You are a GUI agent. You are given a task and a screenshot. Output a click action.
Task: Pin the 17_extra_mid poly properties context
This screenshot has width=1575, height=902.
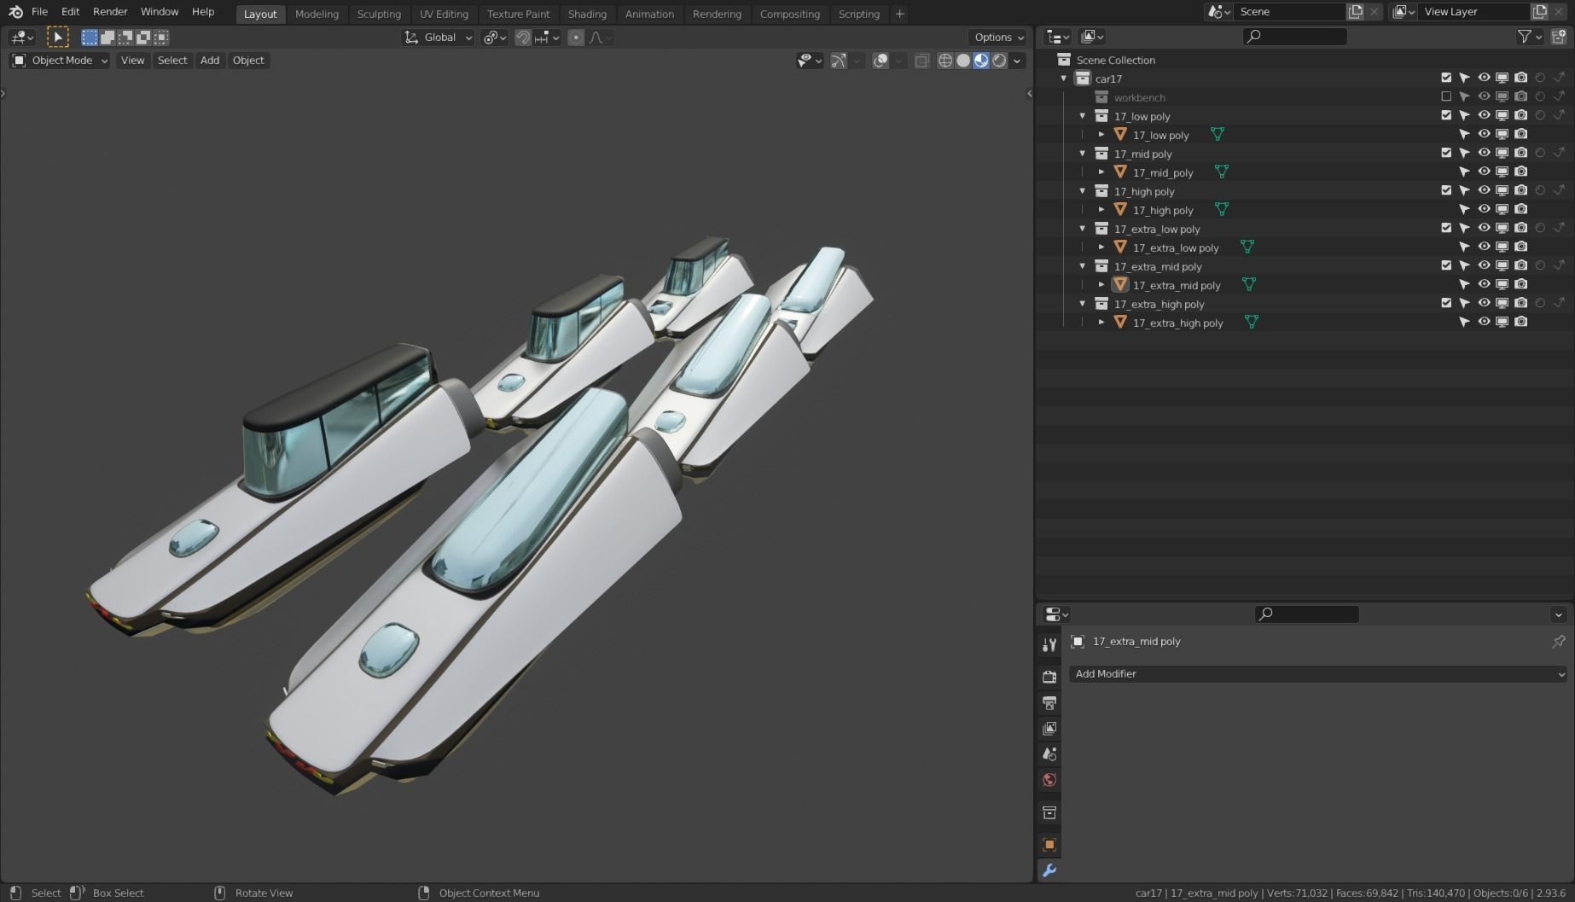coord(1558,641)
